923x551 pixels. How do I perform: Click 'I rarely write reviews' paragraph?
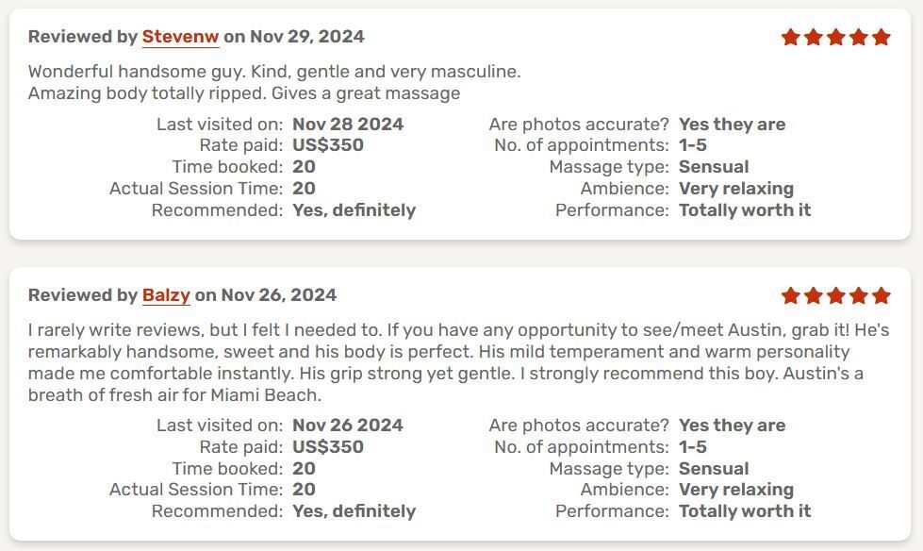(x=458, y=362)
